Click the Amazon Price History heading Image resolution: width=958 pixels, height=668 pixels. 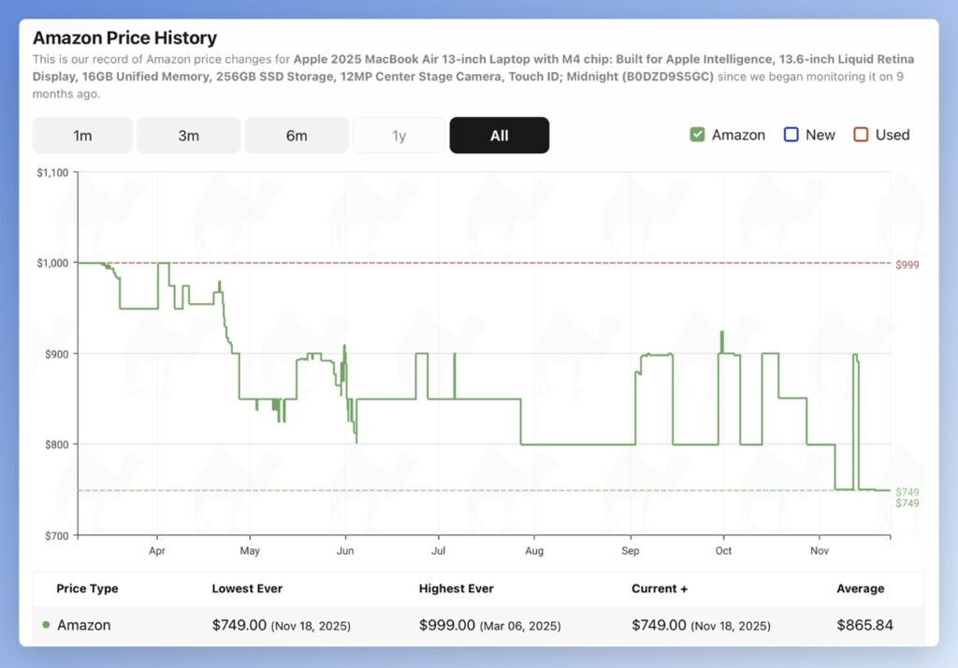pos(124,38)
